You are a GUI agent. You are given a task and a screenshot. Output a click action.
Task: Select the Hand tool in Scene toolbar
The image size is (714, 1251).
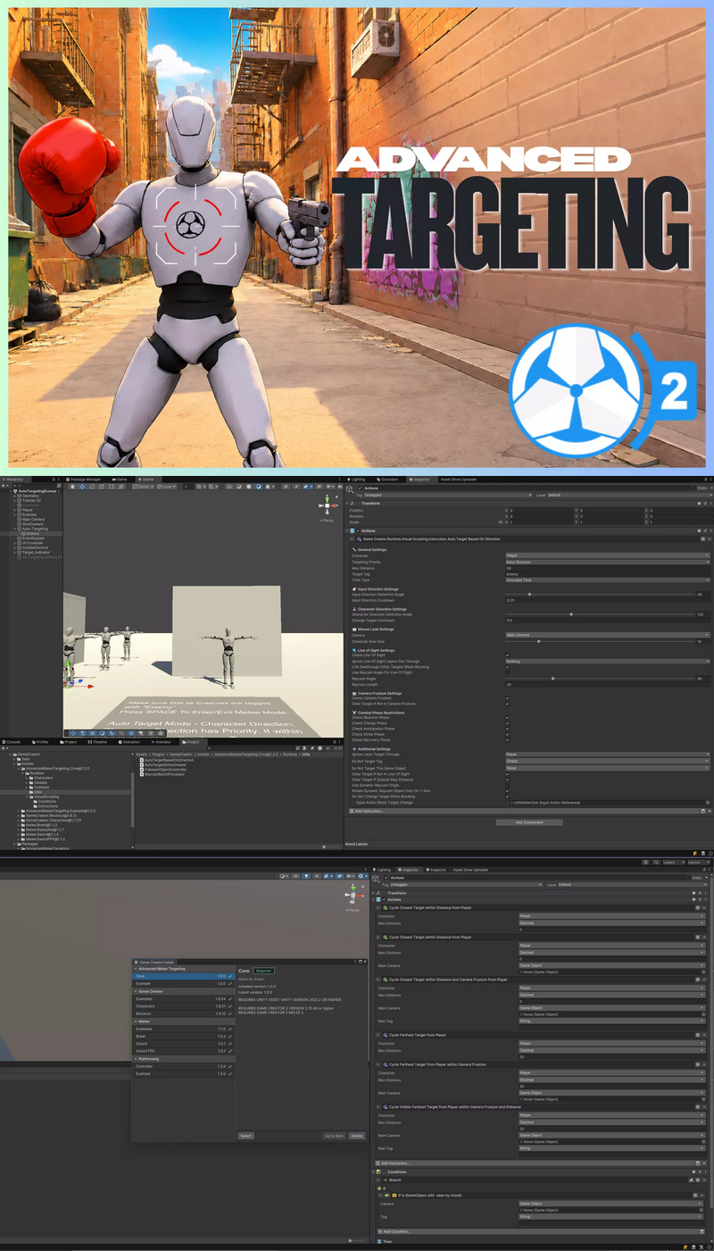click(73, 487)
